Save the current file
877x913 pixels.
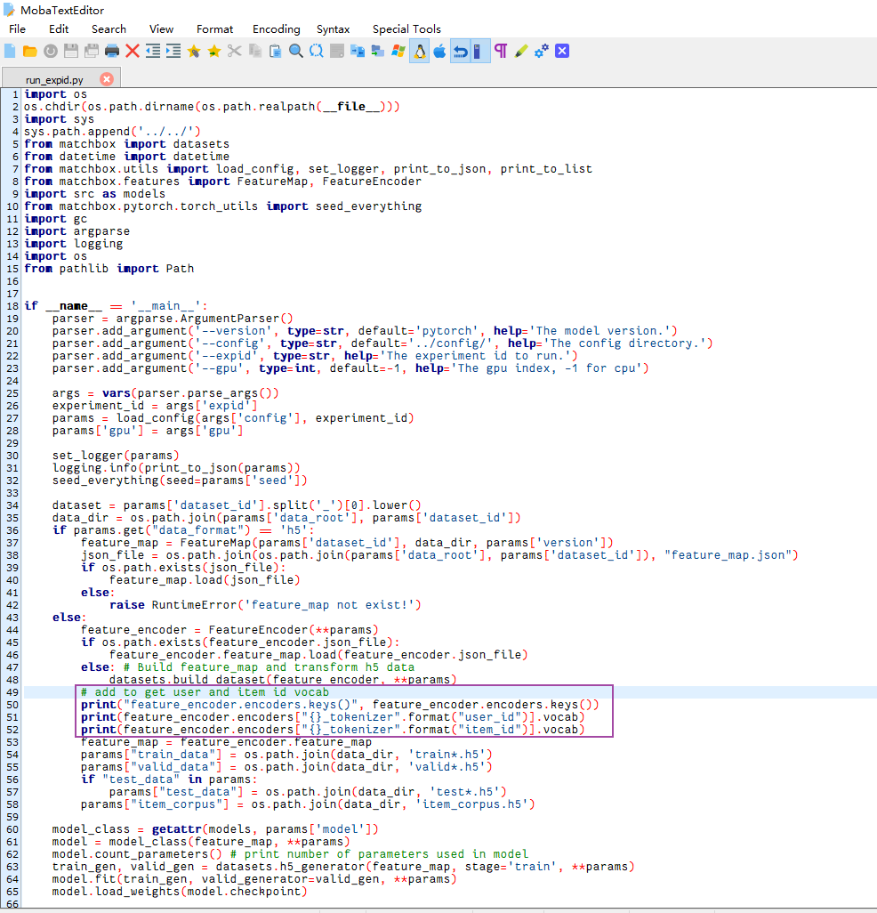72,51
